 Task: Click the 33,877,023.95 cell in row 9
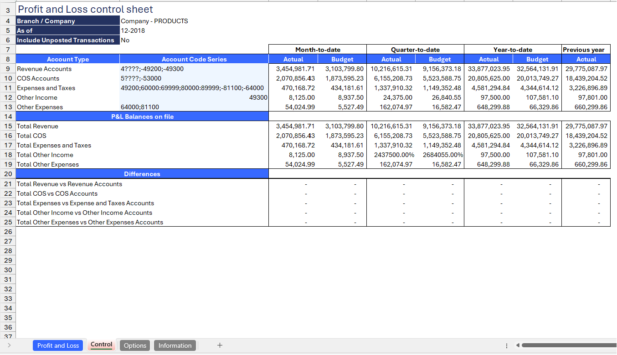(x=488, y=69)
